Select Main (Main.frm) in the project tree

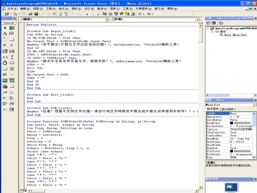[x=235, y=35]
